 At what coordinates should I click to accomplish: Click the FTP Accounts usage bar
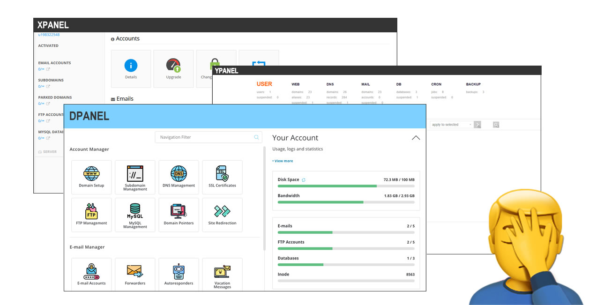[x=346, y=248]
